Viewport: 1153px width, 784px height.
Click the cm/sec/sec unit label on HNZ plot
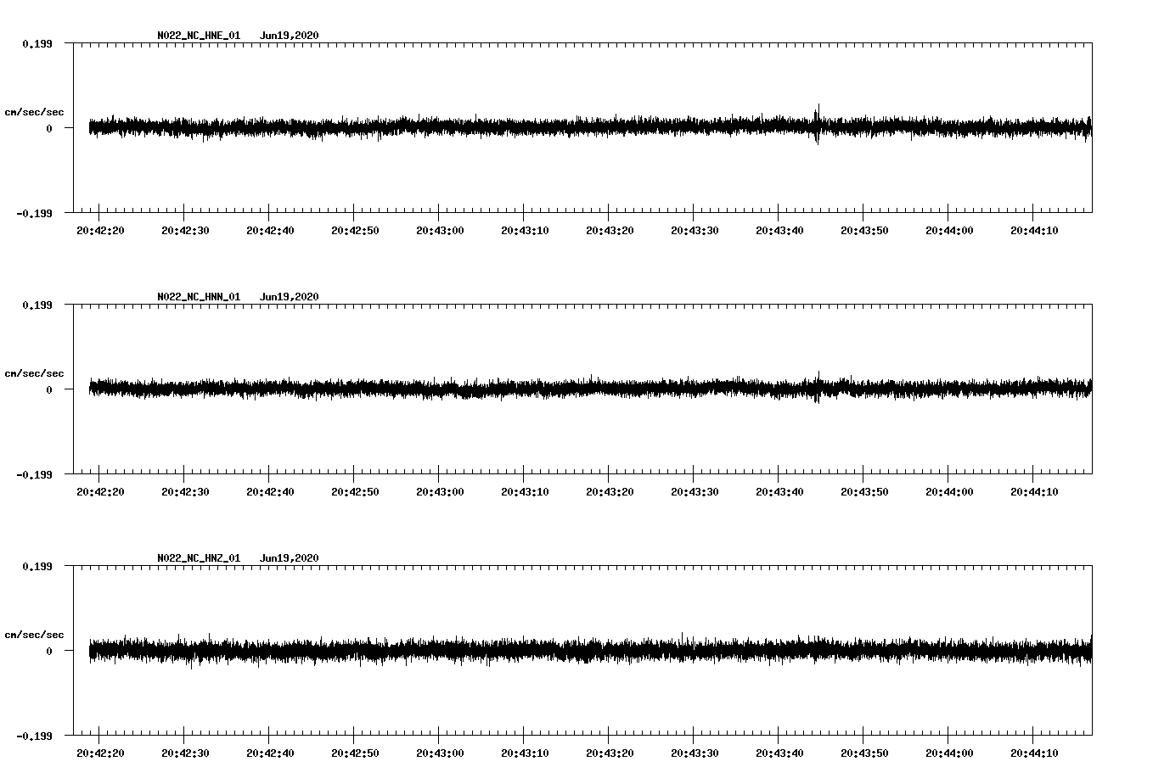(34, 635)
